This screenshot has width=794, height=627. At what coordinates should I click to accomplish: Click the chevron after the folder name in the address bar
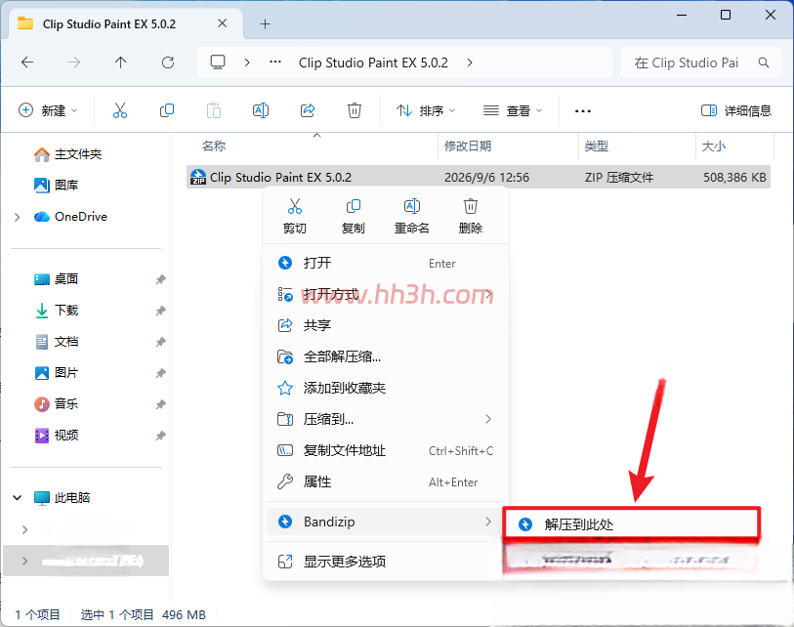click(470, 63)
